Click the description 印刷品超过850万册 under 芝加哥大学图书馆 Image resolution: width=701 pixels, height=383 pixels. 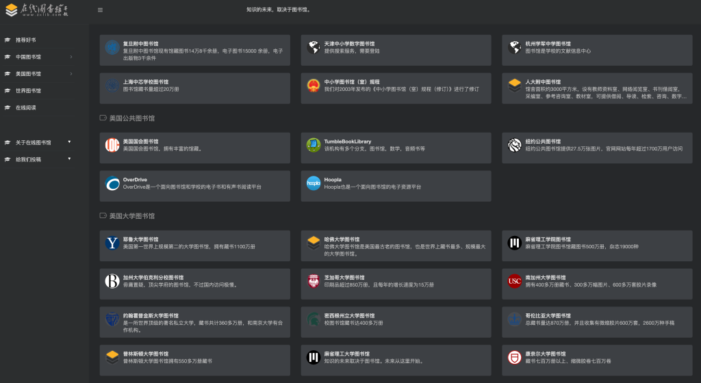[x=379, y=285]
